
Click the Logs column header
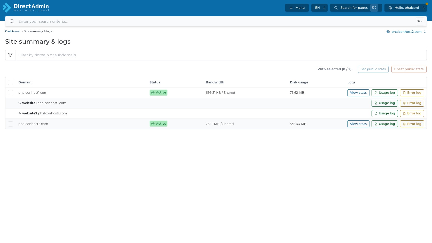click(351, 82)
